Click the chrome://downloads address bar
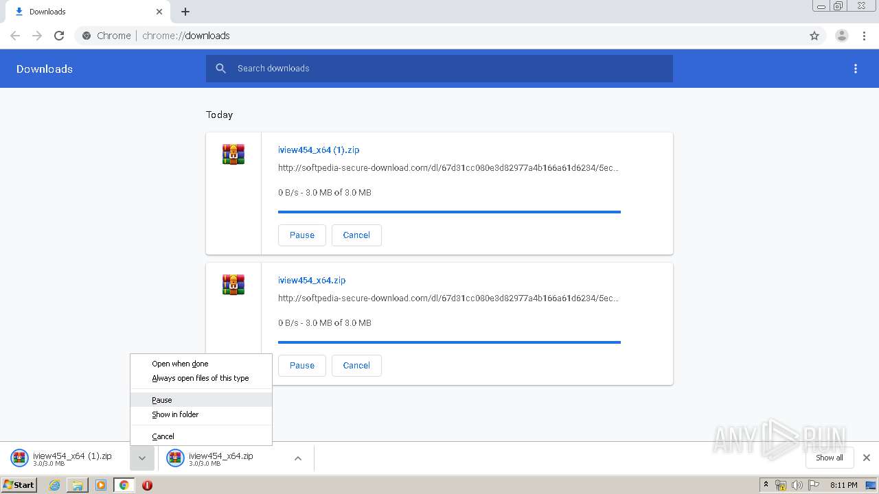 (x=439, y=36)
